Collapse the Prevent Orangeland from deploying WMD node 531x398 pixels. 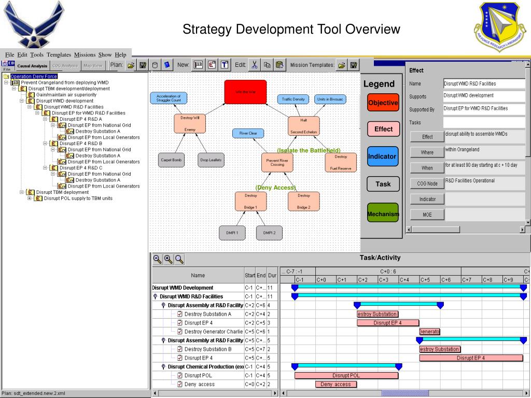click(6, 82)
